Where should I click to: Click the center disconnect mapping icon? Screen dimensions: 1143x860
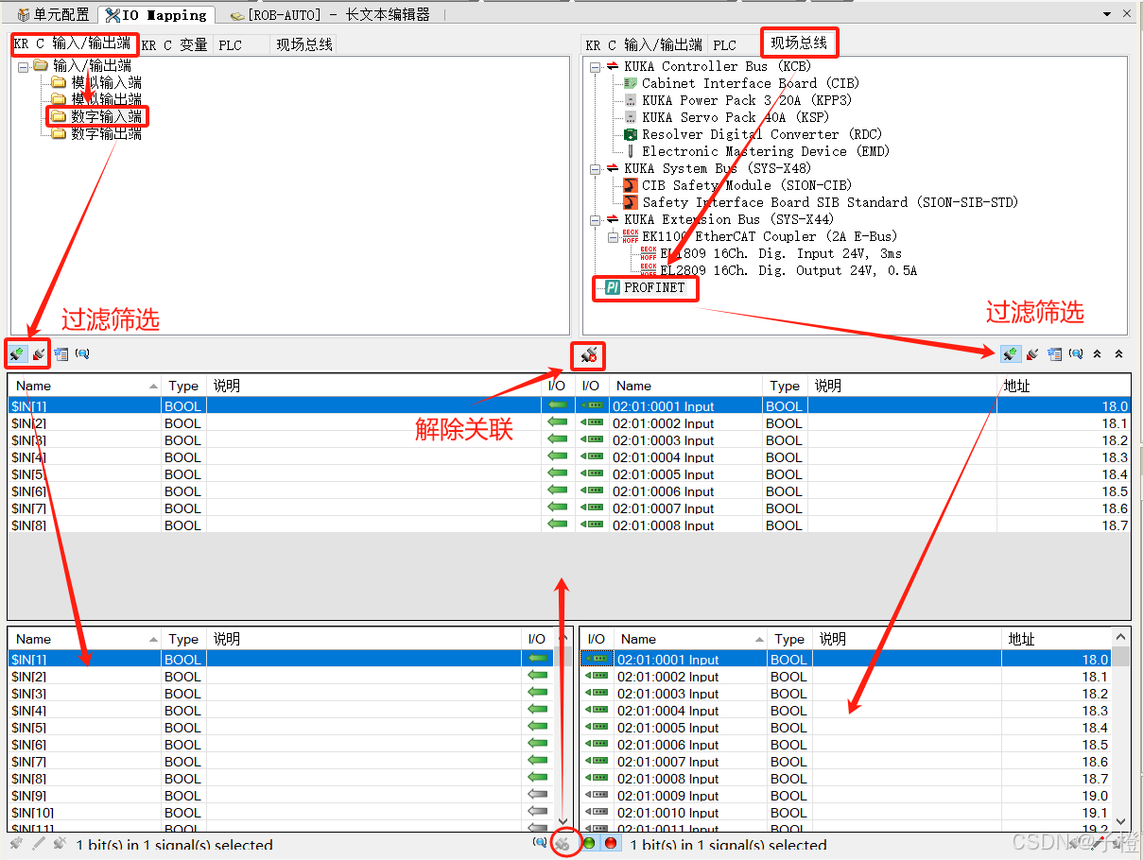pos(588,355)
